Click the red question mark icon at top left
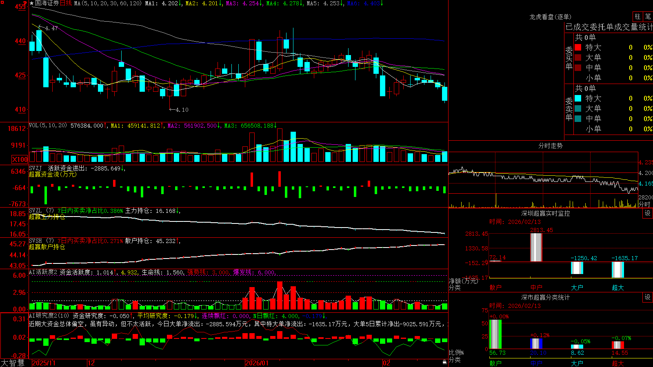 click(x=24, y=3)
